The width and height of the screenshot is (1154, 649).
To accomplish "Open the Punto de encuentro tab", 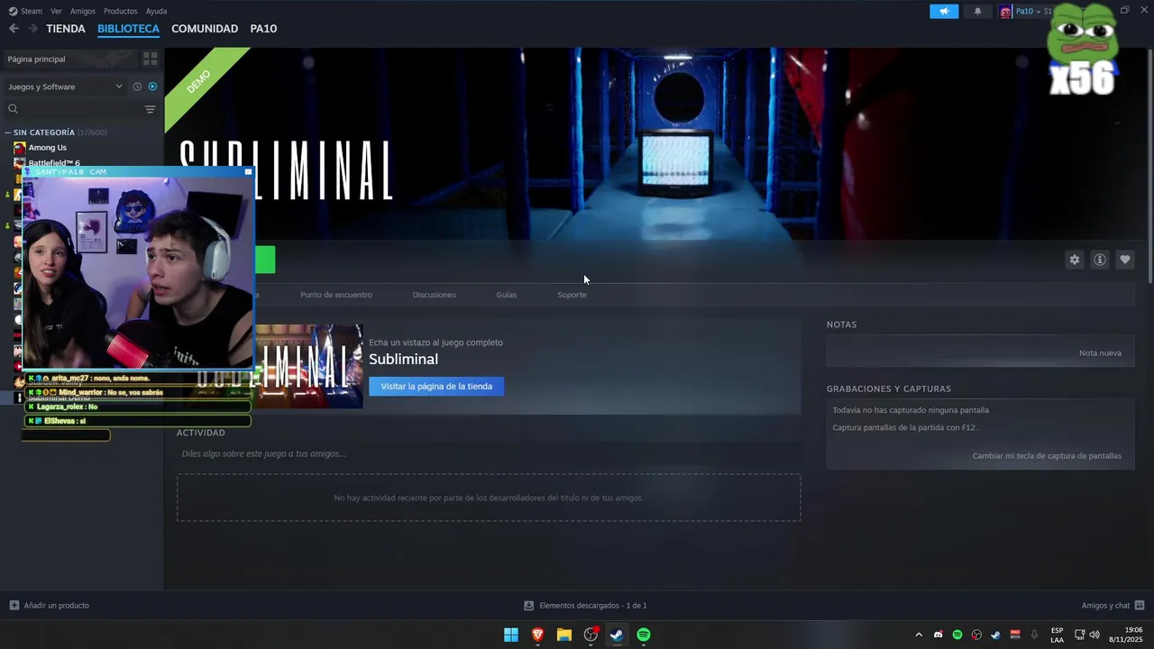I will click(x=335, y=295).
